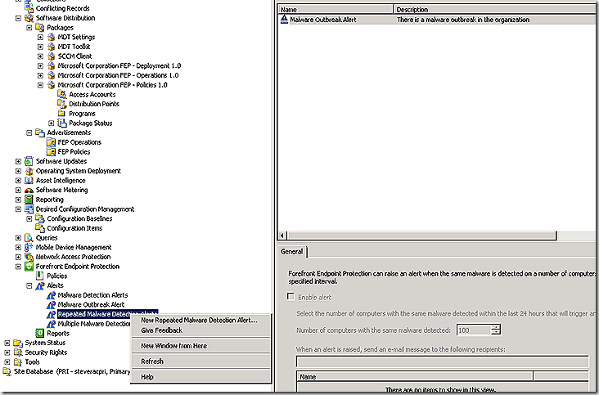Select Multiple Malware Detection tree item
This screenshot has width=599, height=395.
[x=94, y=324]
